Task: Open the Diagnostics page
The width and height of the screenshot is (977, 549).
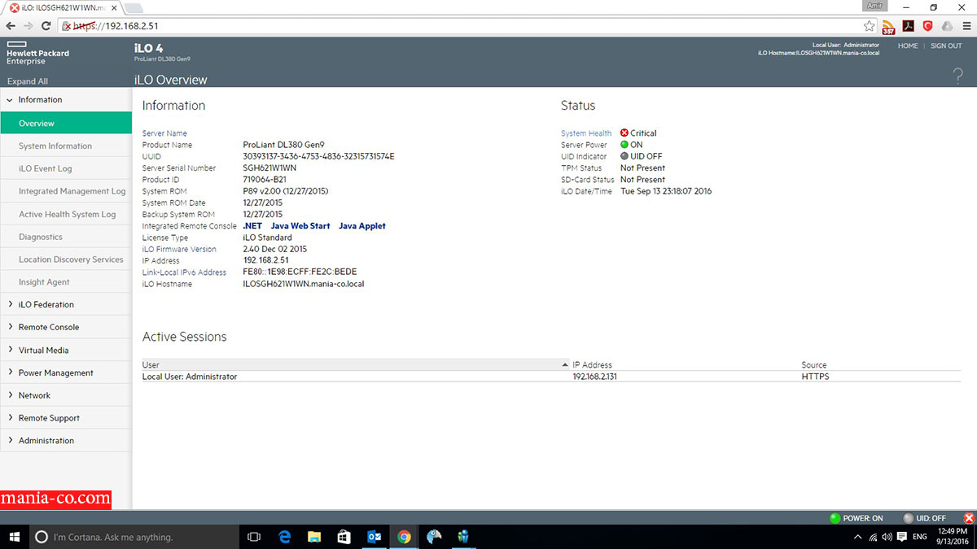Action: pyautogui.click(x=65, y=237)
